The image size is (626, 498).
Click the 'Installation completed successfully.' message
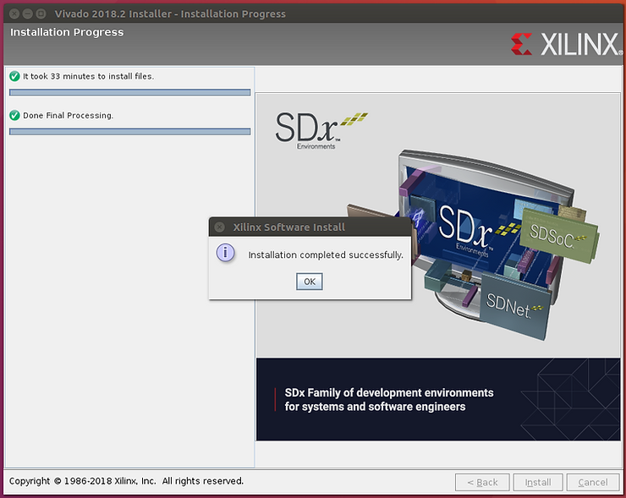point(326,255)
